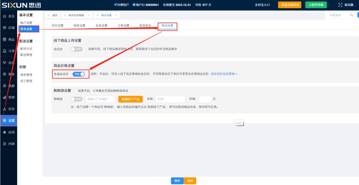Open the 报表 reports sidebar item
The image size is (359, 185).
[x=9, y=74]
